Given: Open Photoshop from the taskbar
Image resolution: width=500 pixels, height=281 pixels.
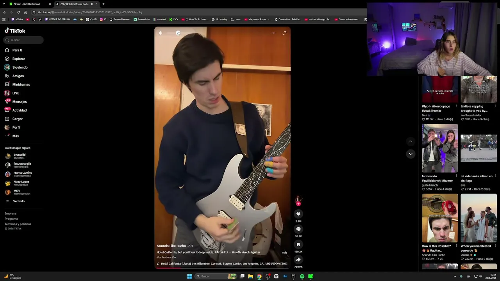Looking at the screenshot, I should tap(285, 276).
